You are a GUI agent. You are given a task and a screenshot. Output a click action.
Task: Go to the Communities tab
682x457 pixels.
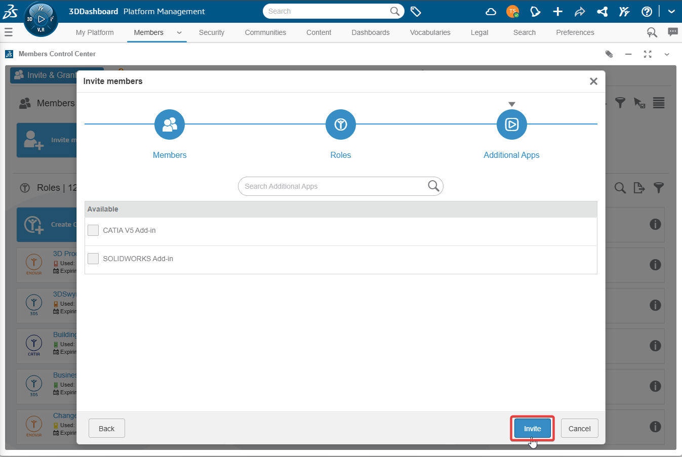(265, 32)
